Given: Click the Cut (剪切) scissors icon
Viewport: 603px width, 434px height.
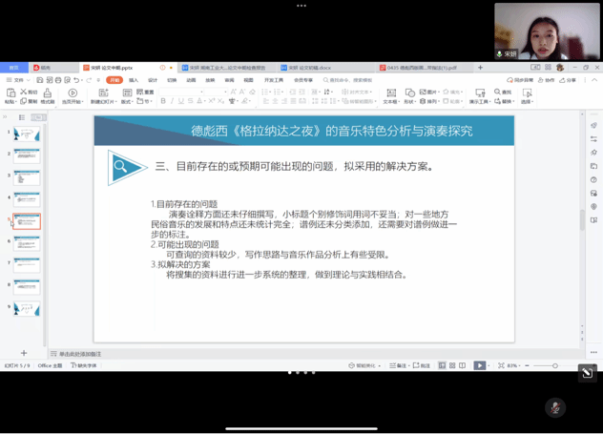Looking at the screenshot, I should (24, 92).
